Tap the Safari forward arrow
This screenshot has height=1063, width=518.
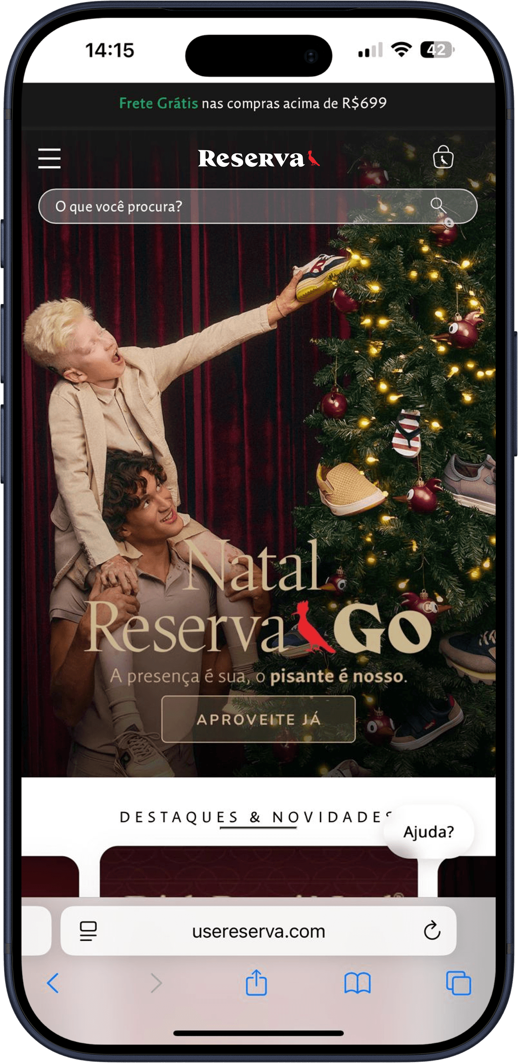[156, 982]
